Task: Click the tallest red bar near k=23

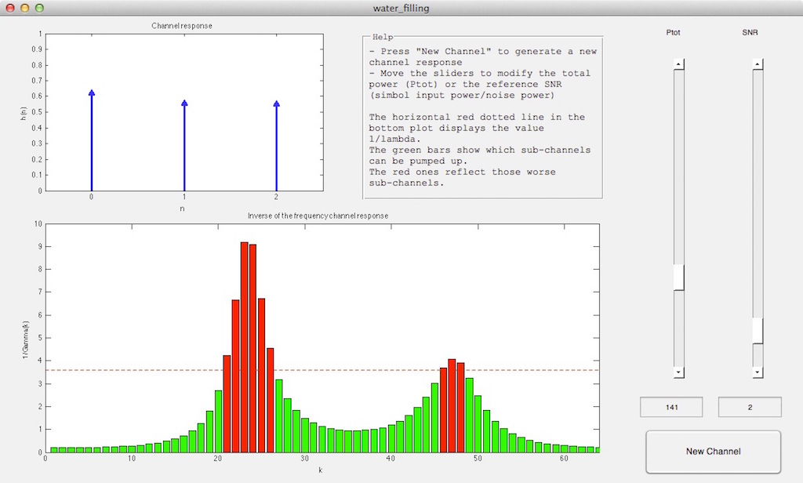Action: point(245,347)
